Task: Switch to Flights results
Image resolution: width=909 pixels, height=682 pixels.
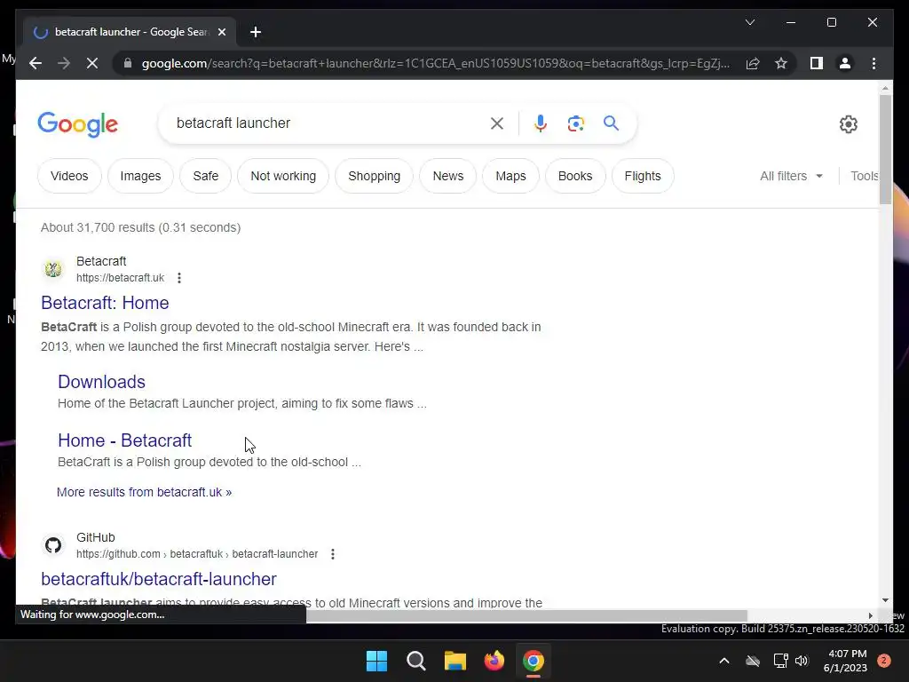Action: click(x=643, y=176)
